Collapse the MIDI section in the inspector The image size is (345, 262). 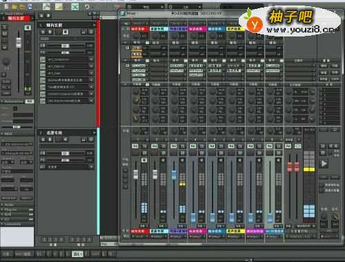[x=2, y=133]
